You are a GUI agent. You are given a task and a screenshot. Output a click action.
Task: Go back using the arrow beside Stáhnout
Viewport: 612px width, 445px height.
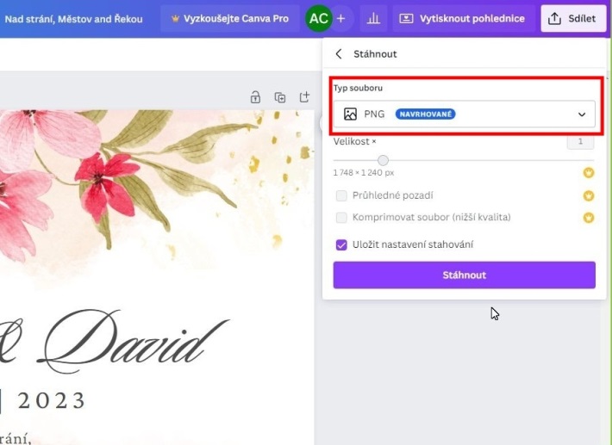point(339,53)
